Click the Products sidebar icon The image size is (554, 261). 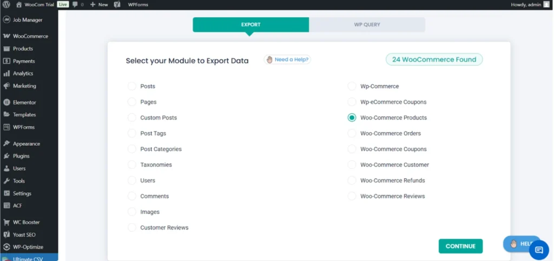pos(6,48)
